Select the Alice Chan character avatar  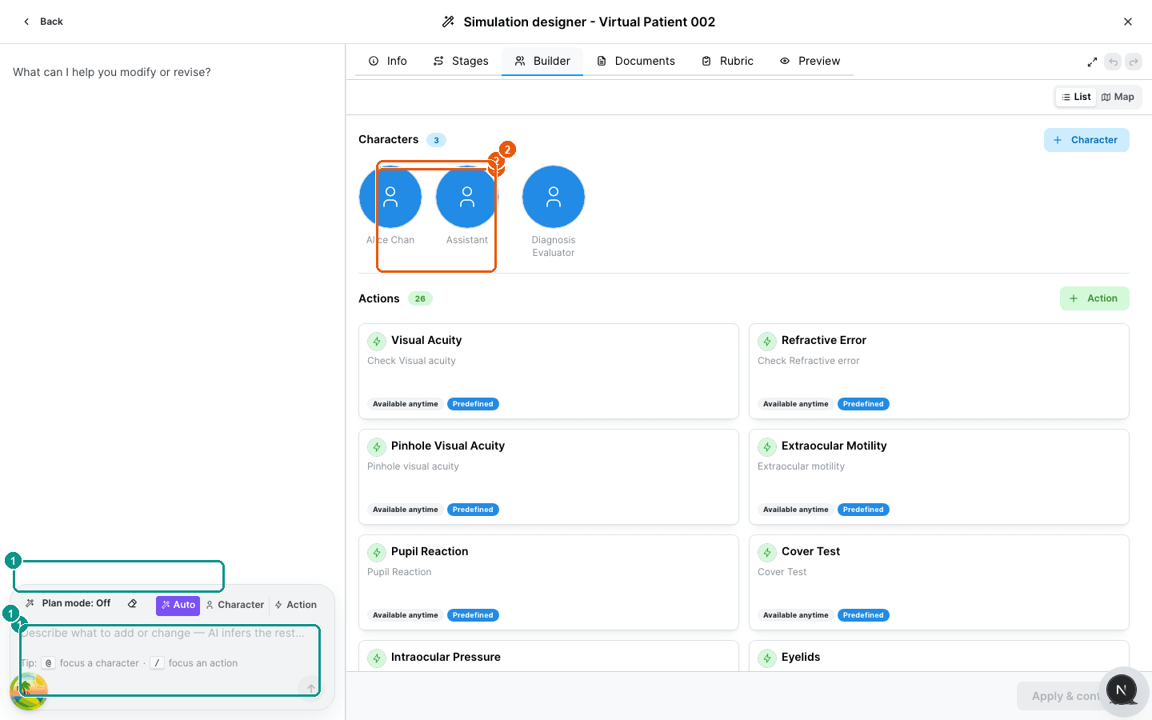[x=390, y=197]
